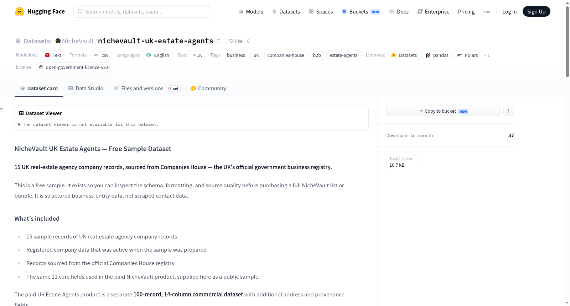The width and height of the screenshot is (570, 306).
Task: Click the 'What's included' heading
Action: [37, 219]
